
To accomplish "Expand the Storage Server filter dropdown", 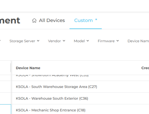I will tap(24, 41).
